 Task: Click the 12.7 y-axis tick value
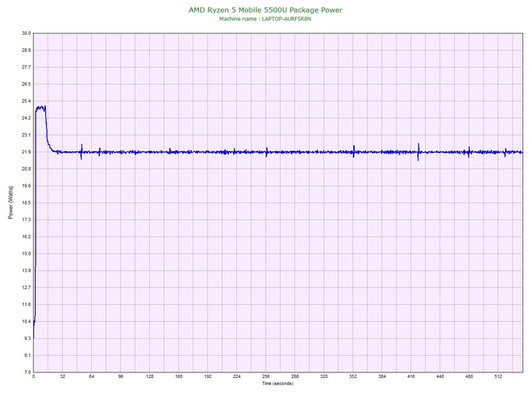(x=26, y=288)
